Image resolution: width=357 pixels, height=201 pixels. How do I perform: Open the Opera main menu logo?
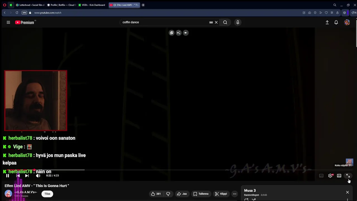pos(4,5)
